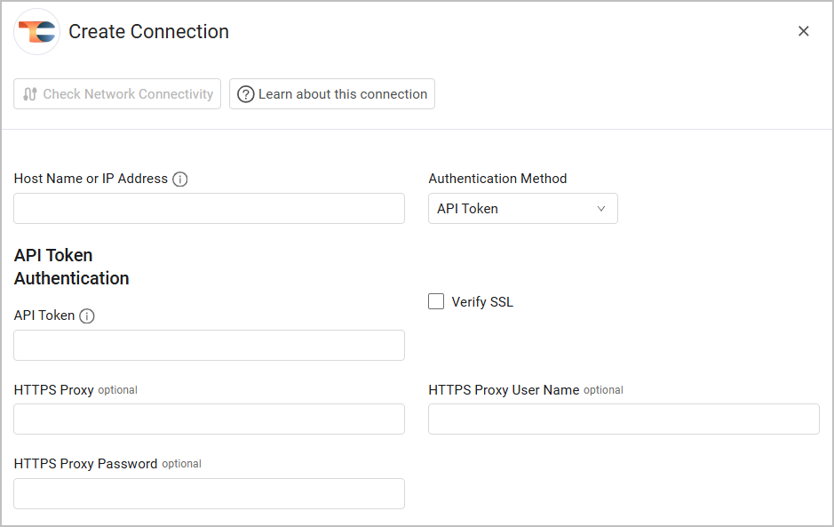Click the question mark help icon
The height and width of the screenshot is (527, 834).
pos(245,94)
